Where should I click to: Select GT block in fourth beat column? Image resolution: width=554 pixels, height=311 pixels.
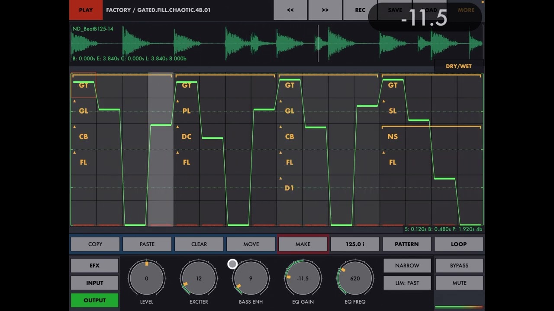click(x=393, y=85)
